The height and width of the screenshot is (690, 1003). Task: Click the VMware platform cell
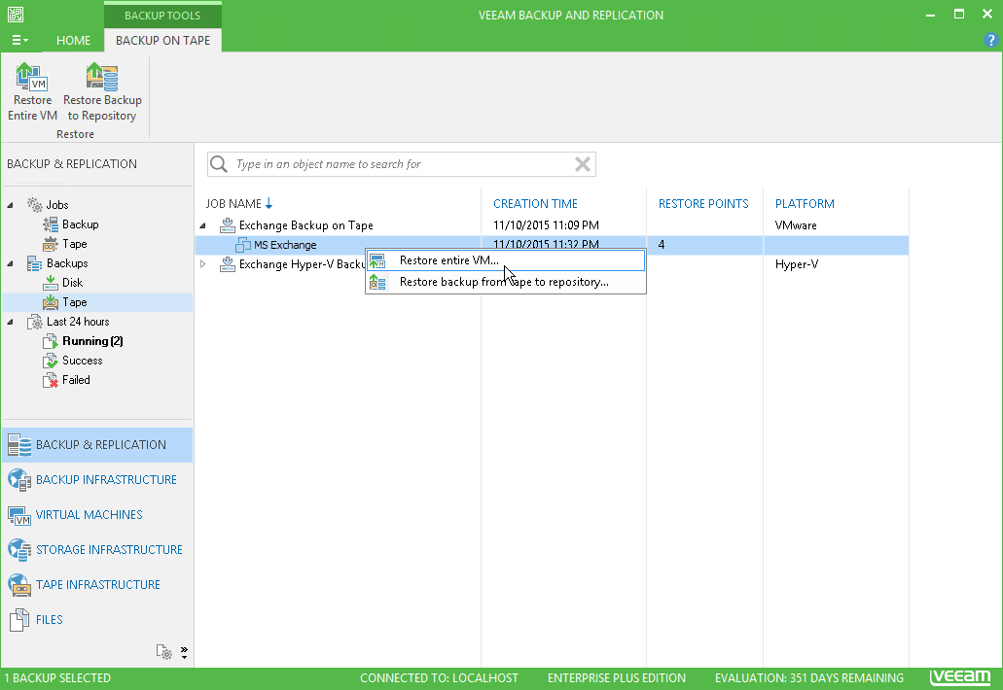pyautogui.click(x=796, y=224)
